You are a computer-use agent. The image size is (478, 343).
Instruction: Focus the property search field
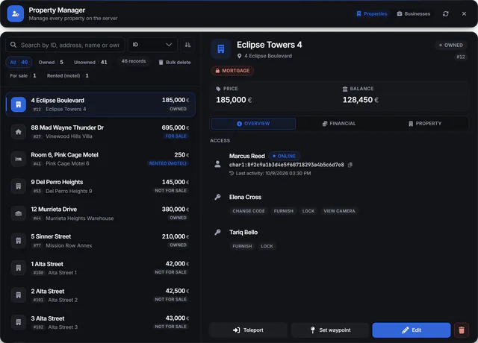pos(65,45)
